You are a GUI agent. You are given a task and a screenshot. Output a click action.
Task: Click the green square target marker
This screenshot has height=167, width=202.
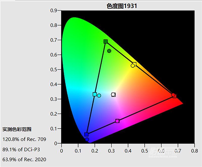pyautogui.click(x=106, y=41)
